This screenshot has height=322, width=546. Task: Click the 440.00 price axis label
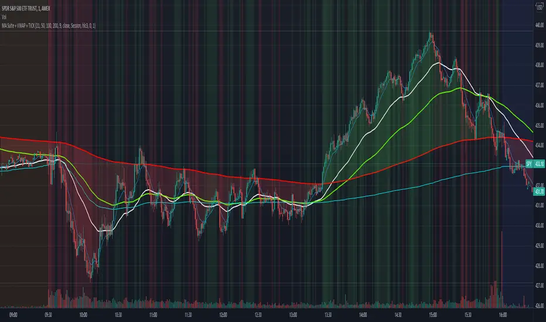tap(540, 25)
